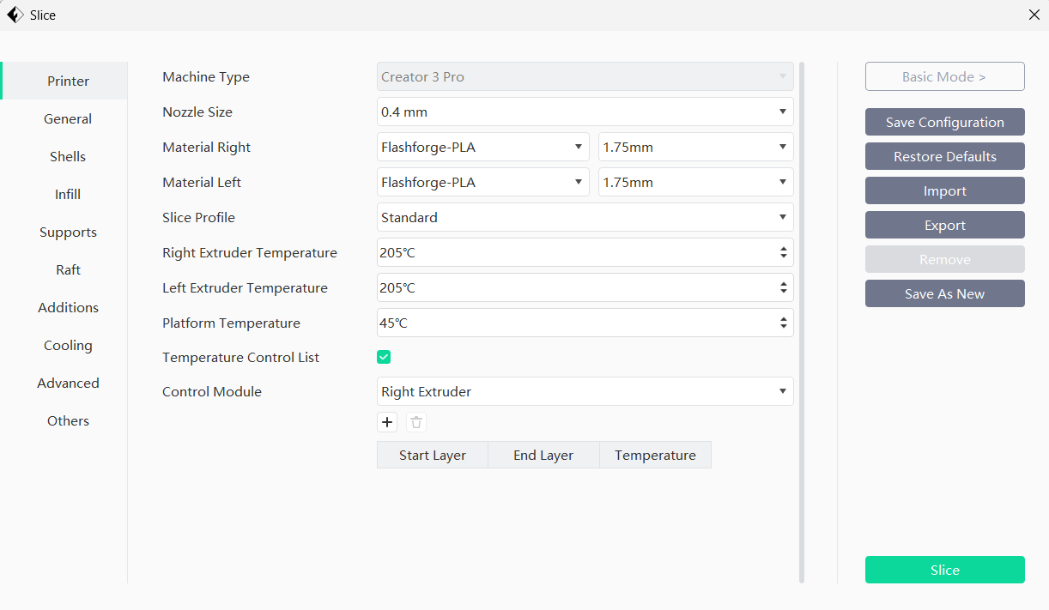Open Material Left Flashforge-PLA dropdown
Image resolution: width=1049 pixels, height=610 pixels.
pos(483,182)
